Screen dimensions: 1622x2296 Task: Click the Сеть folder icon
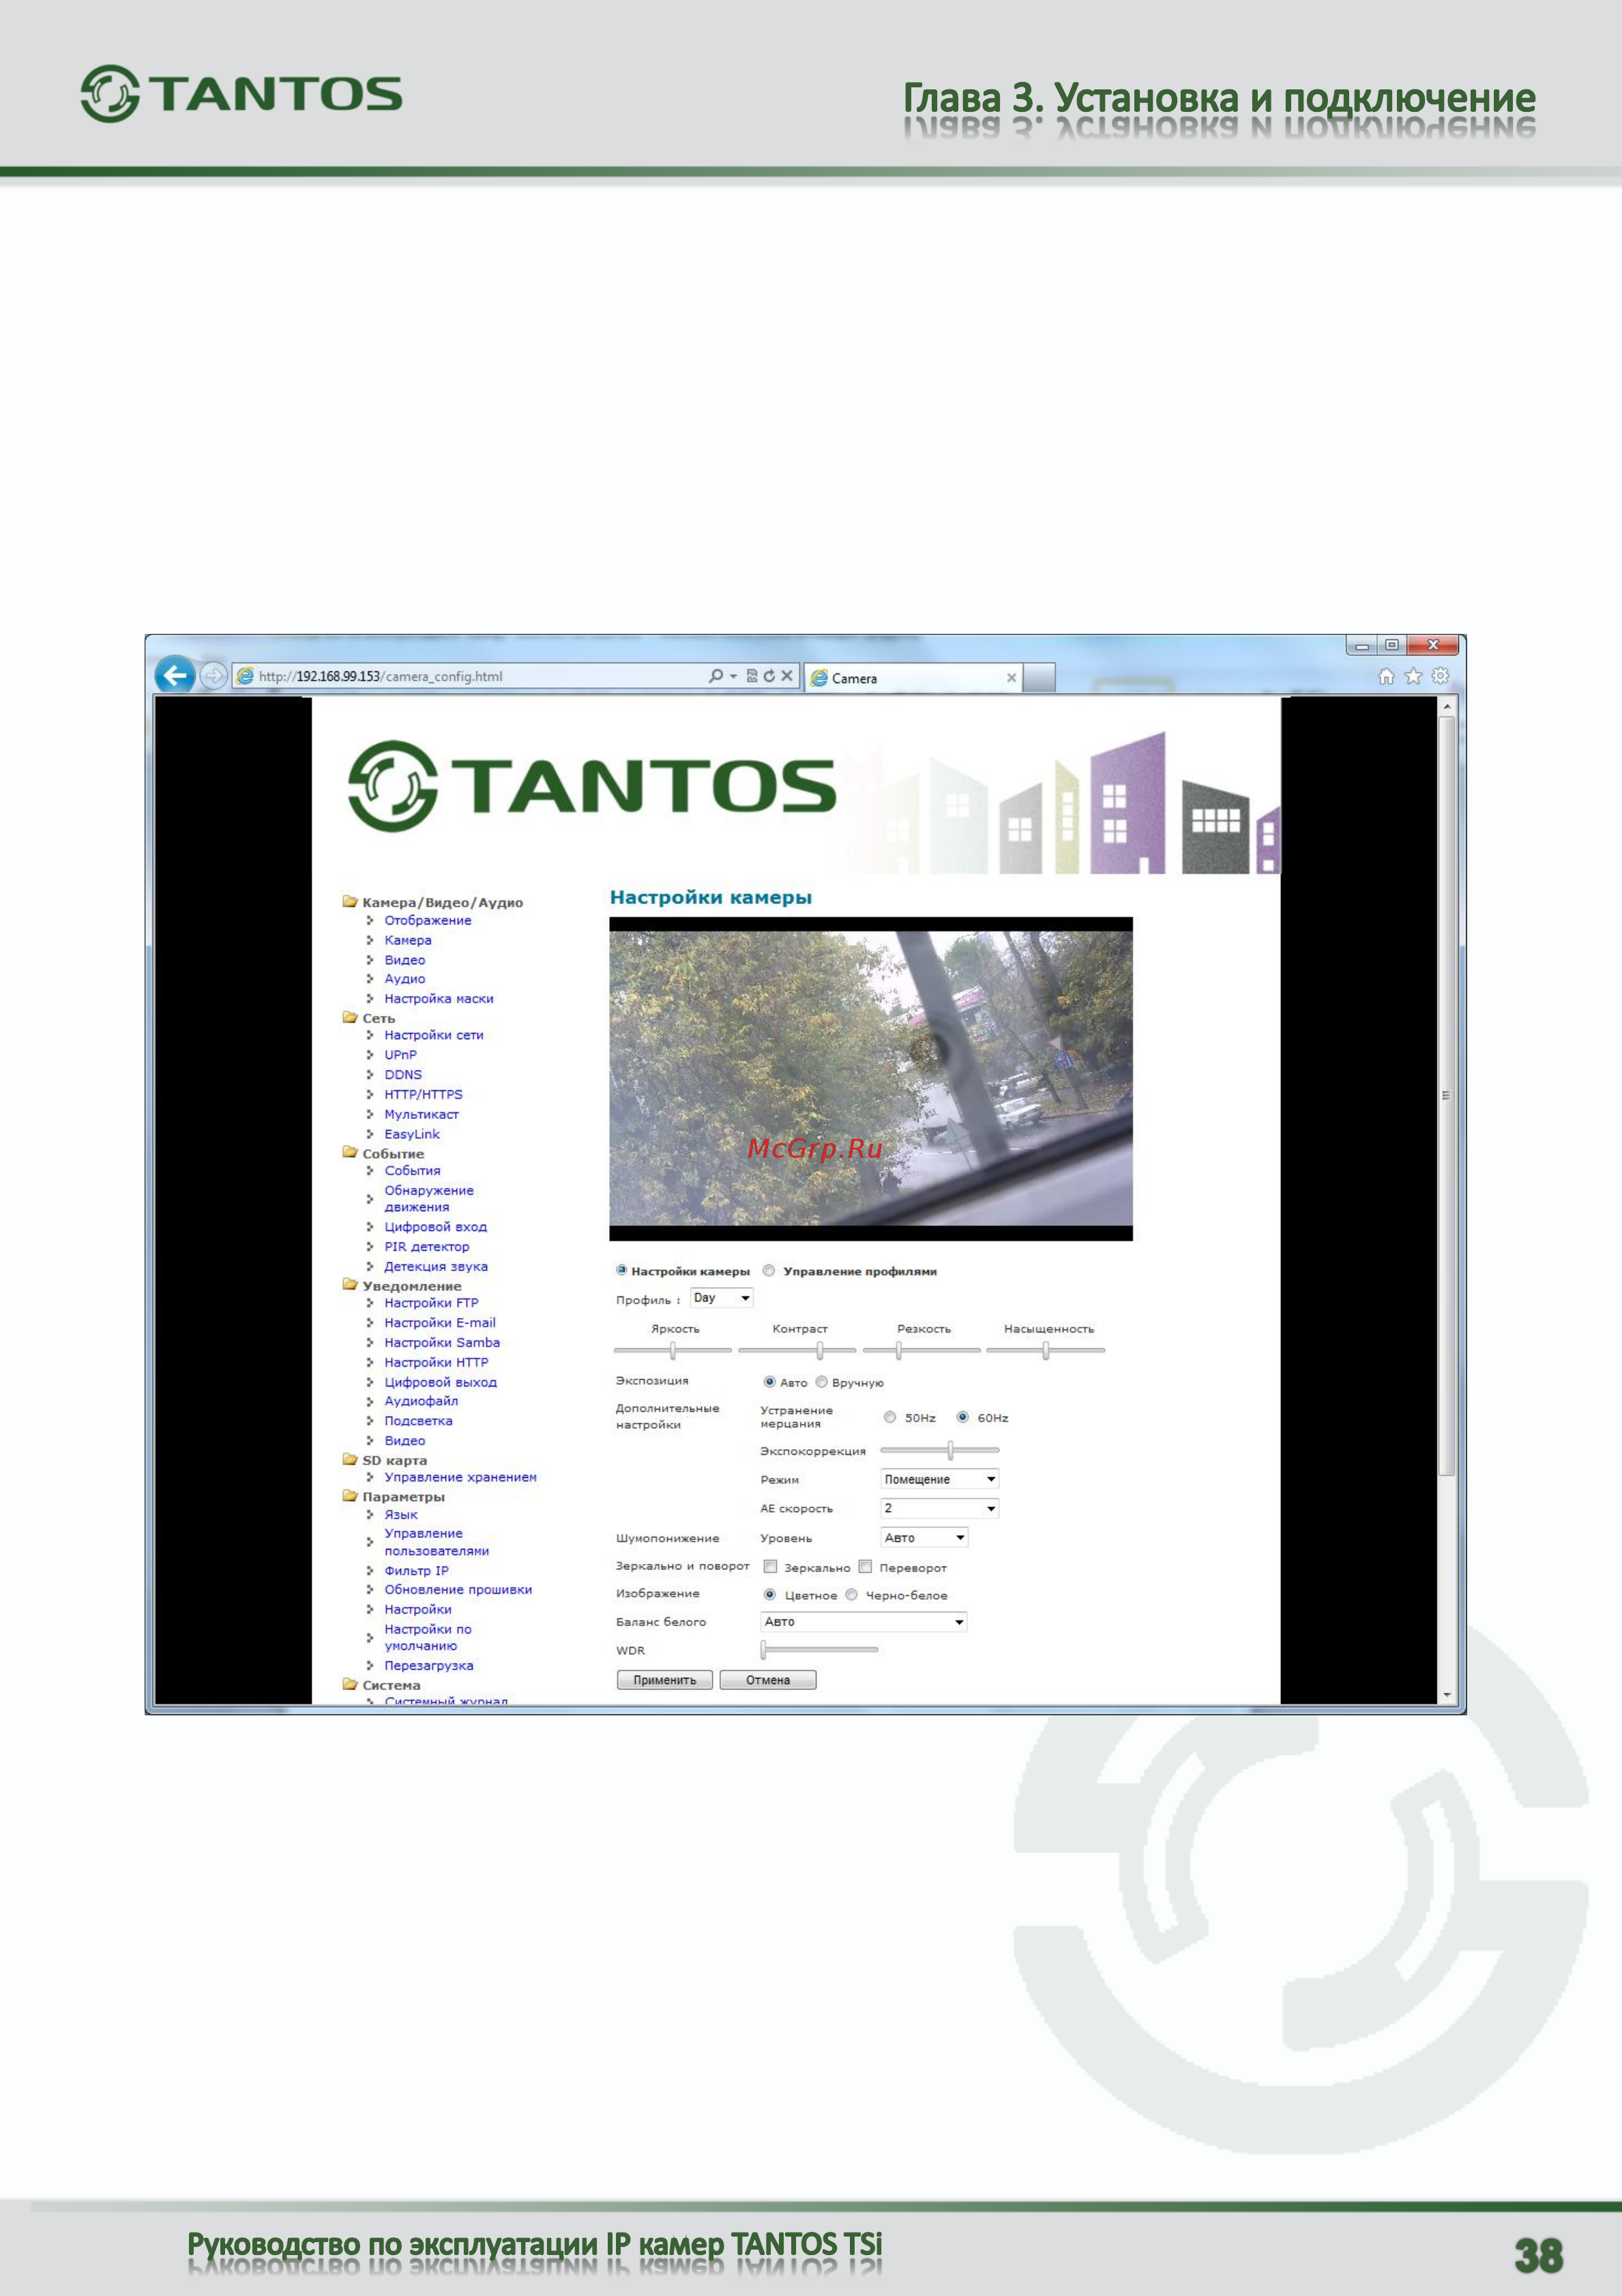350,1017
